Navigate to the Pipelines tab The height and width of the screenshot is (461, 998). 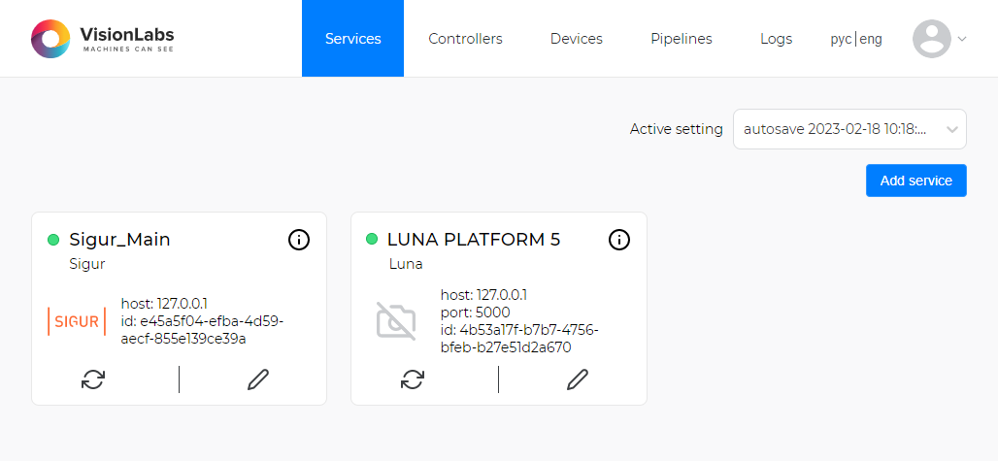(x=682, y=39)
